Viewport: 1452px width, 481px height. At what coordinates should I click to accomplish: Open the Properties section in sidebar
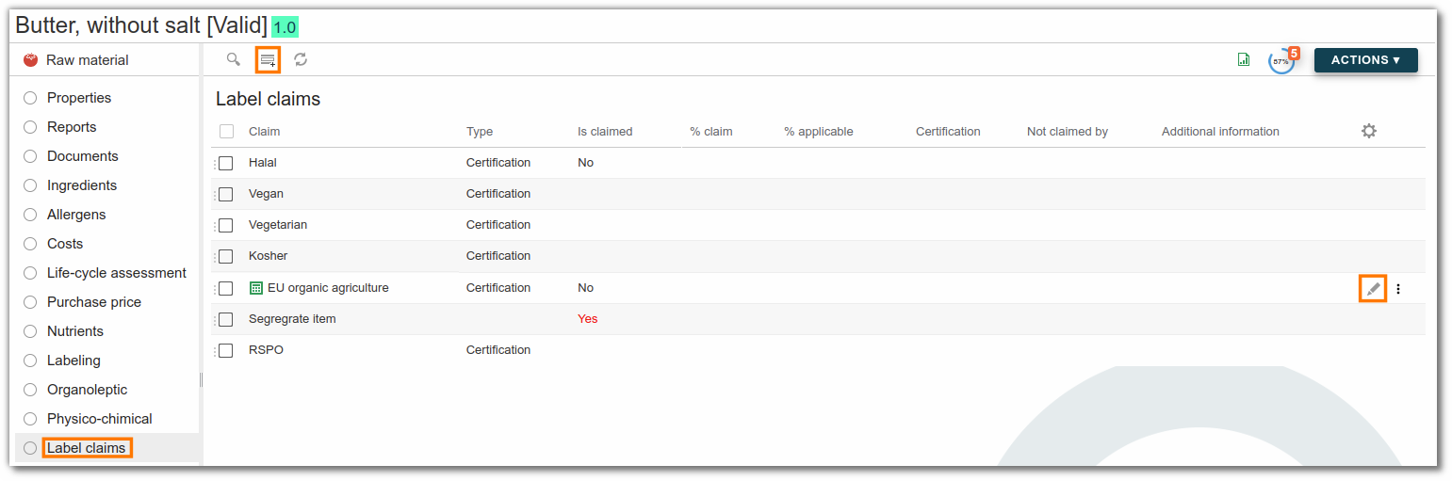(79, 98)
